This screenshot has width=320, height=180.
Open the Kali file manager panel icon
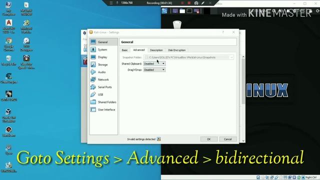pyautogui.click(x=182, y=11)
